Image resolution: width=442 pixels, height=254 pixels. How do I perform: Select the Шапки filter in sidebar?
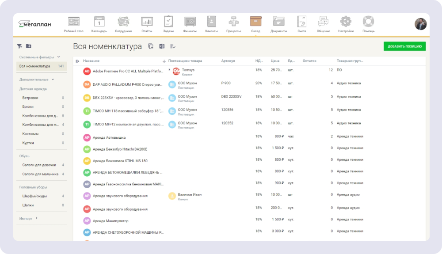pos(28,205)
